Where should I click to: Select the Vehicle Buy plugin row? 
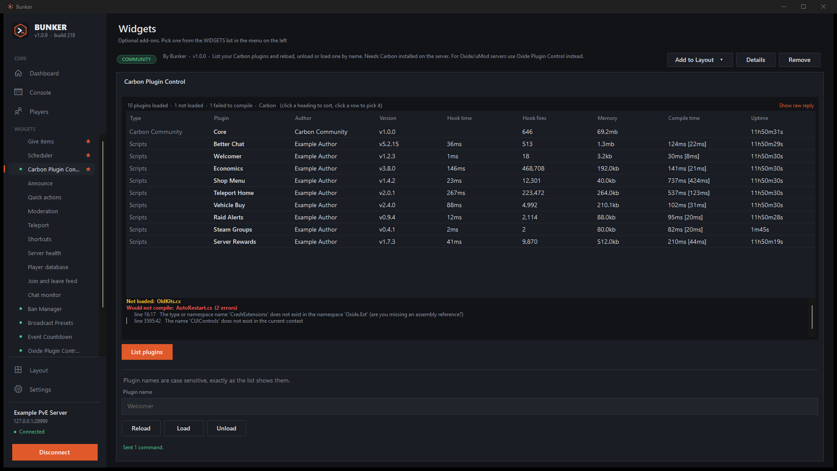(x=471, y=205)
